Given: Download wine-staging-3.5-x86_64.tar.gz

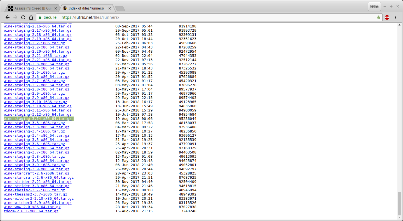Looking at the screenshot, I should (36, 140).
